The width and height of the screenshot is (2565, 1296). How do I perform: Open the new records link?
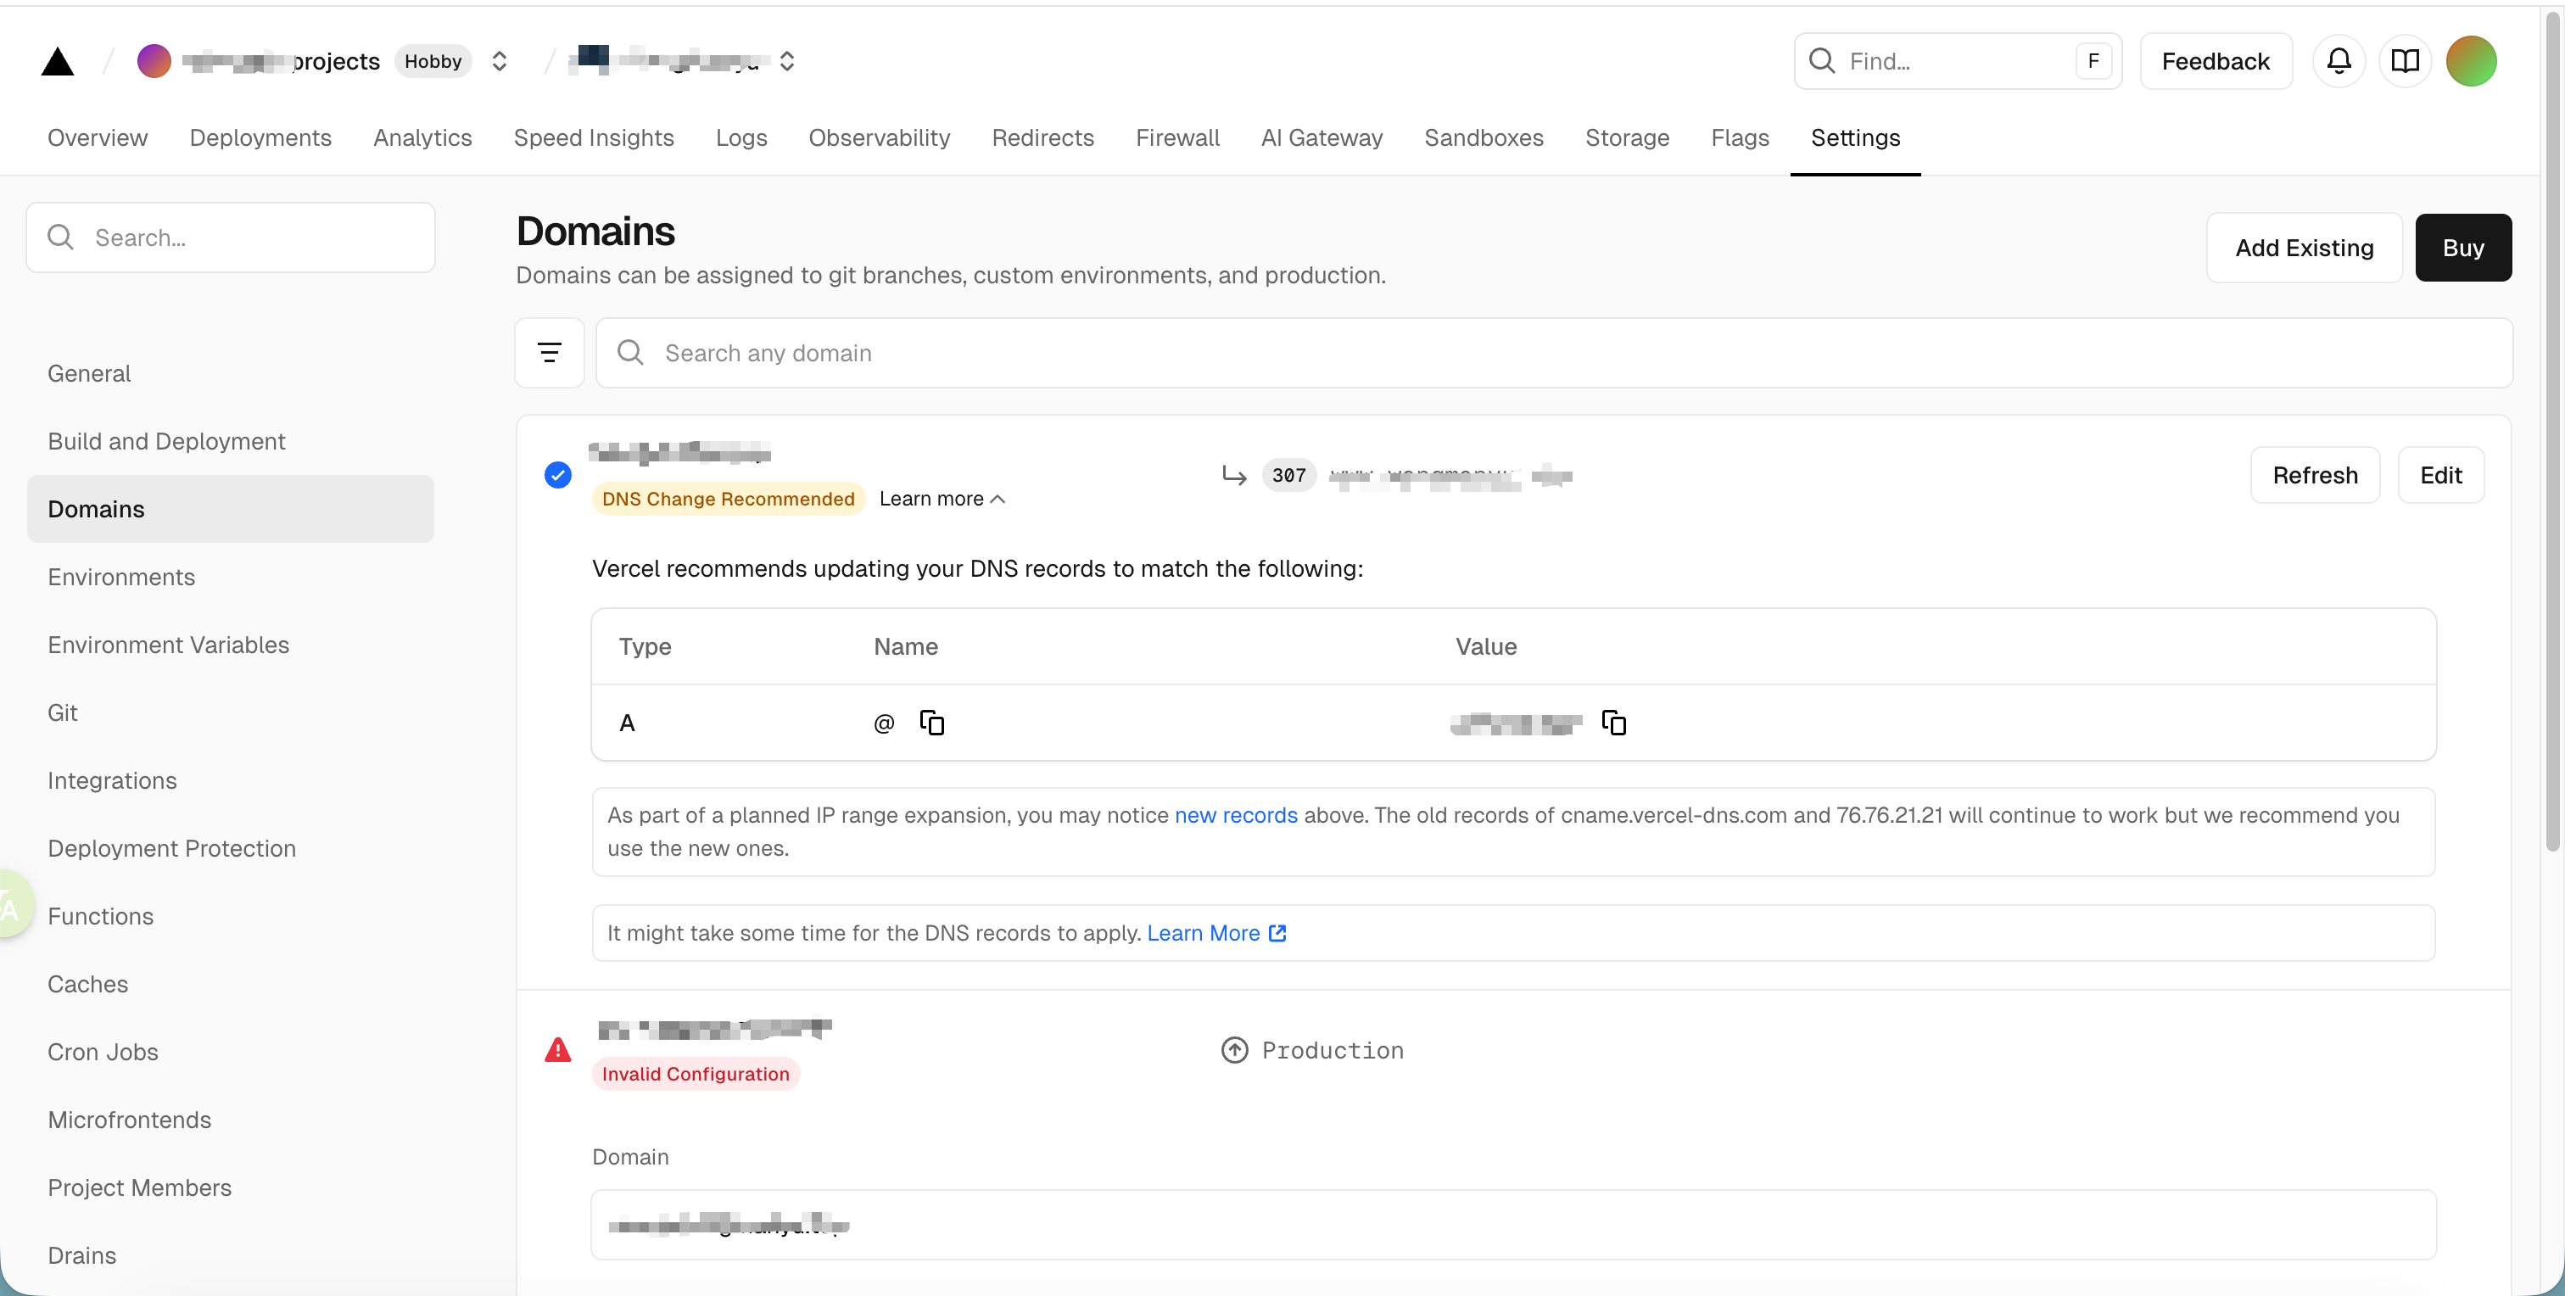[1236, 815]
